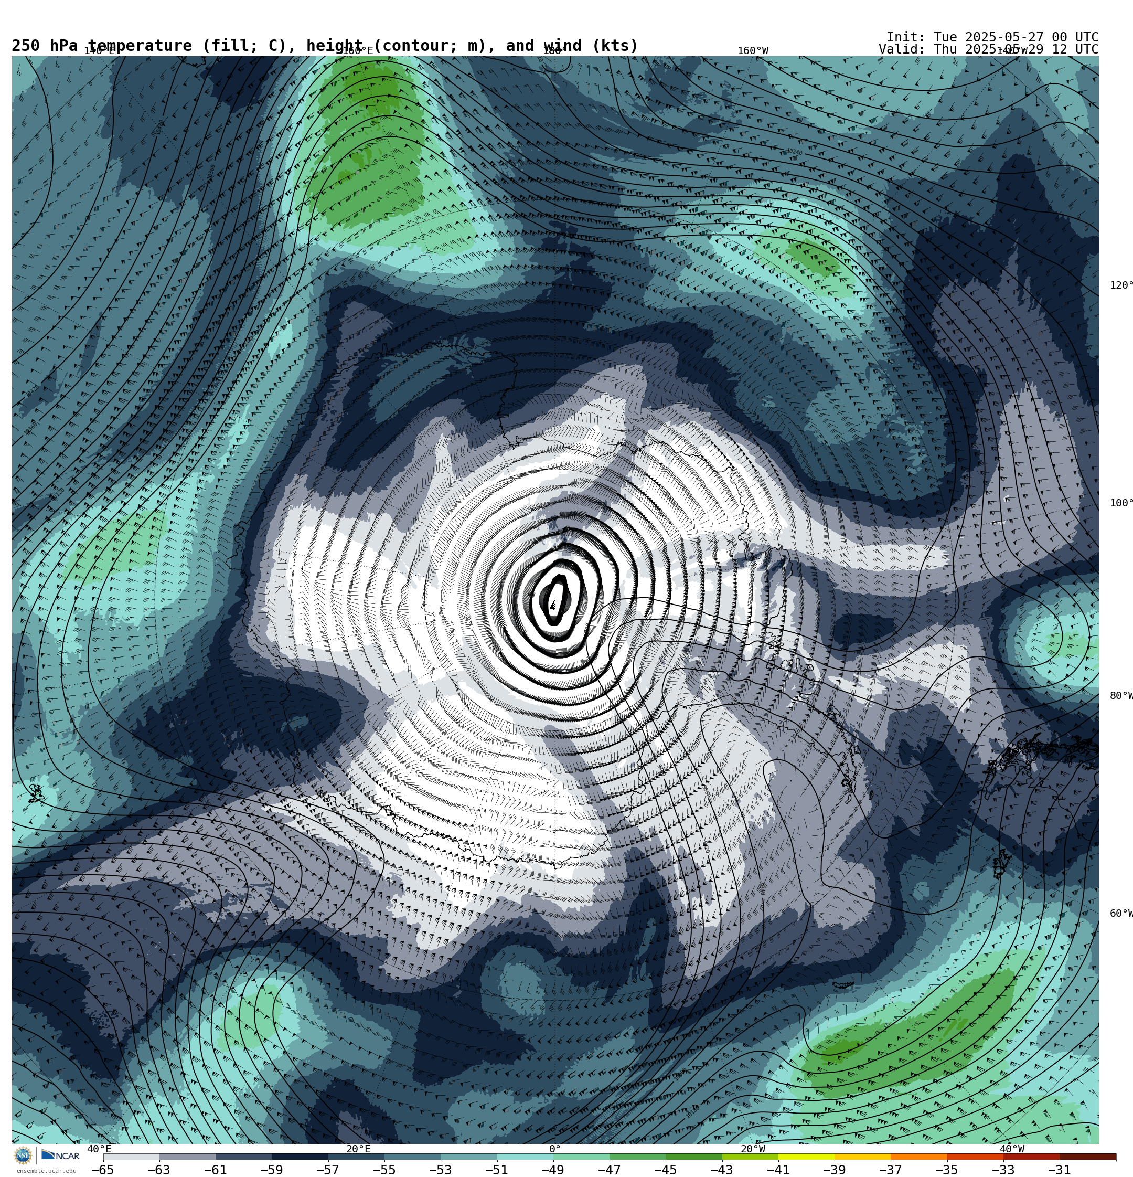Click the 20°W longitude label at bottom
Viewport: 1133px width, 1177px height.
click(x=753, y=1149)
